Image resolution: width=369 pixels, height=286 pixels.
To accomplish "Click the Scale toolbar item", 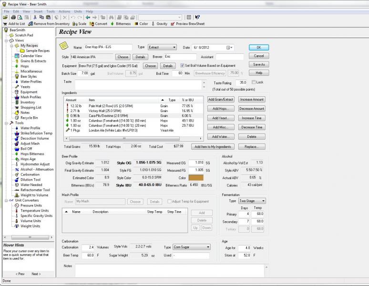I will [x=79, y=24].
